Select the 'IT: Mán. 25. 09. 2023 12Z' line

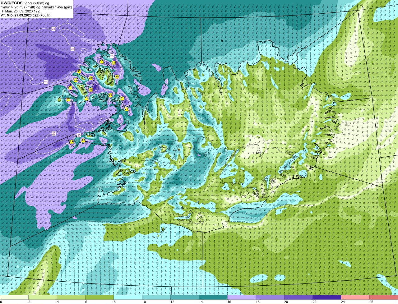(x=20, y=11)
